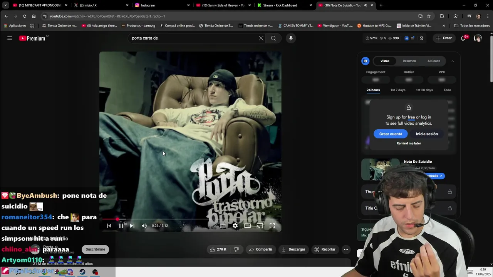Screen dimensions: 493x277
Task: Open the player settings gear
Action: click(235, 226)
